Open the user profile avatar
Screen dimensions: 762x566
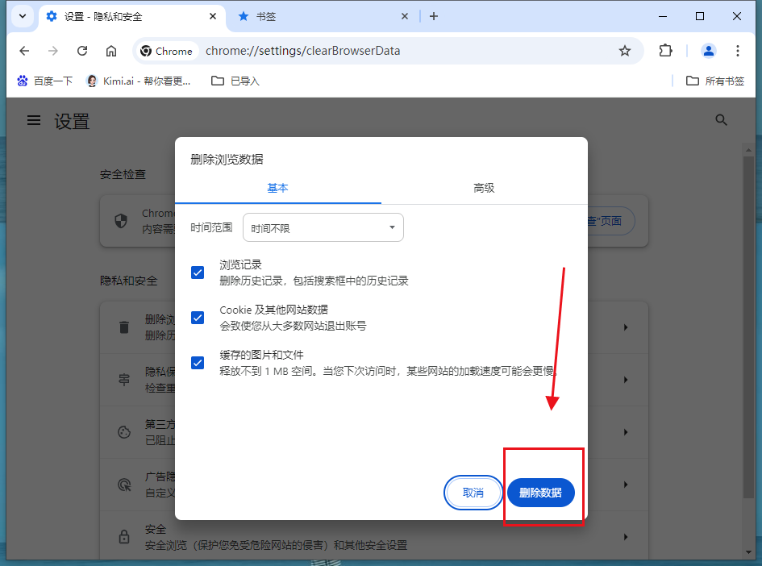tap(709, 51)
